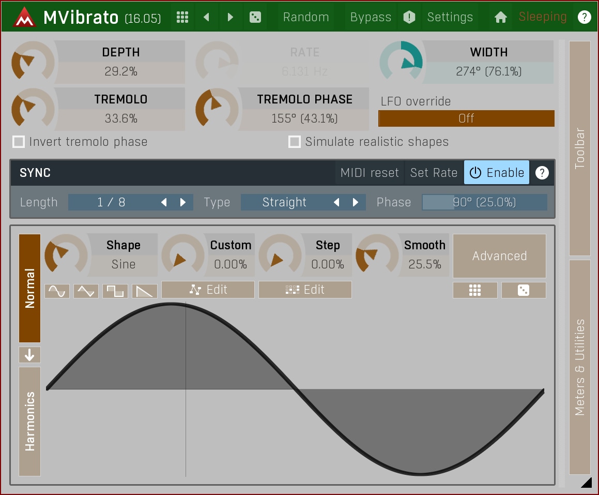Click the Smooth value 25.5%
Viewport: 599px width, 495px height.
pyautogui.click(x=425, y=264)
